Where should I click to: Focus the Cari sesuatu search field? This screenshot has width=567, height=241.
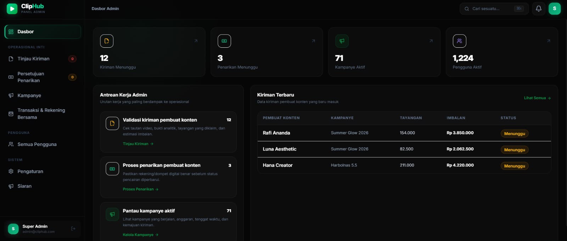click(494, 9)
